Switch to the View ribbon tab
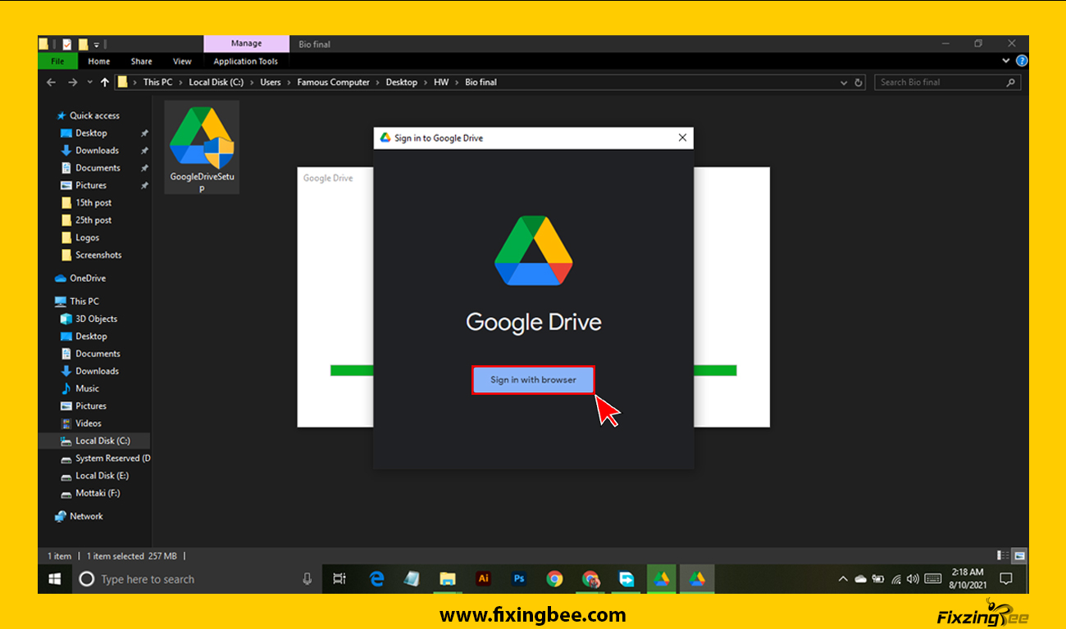 point(182,61)
